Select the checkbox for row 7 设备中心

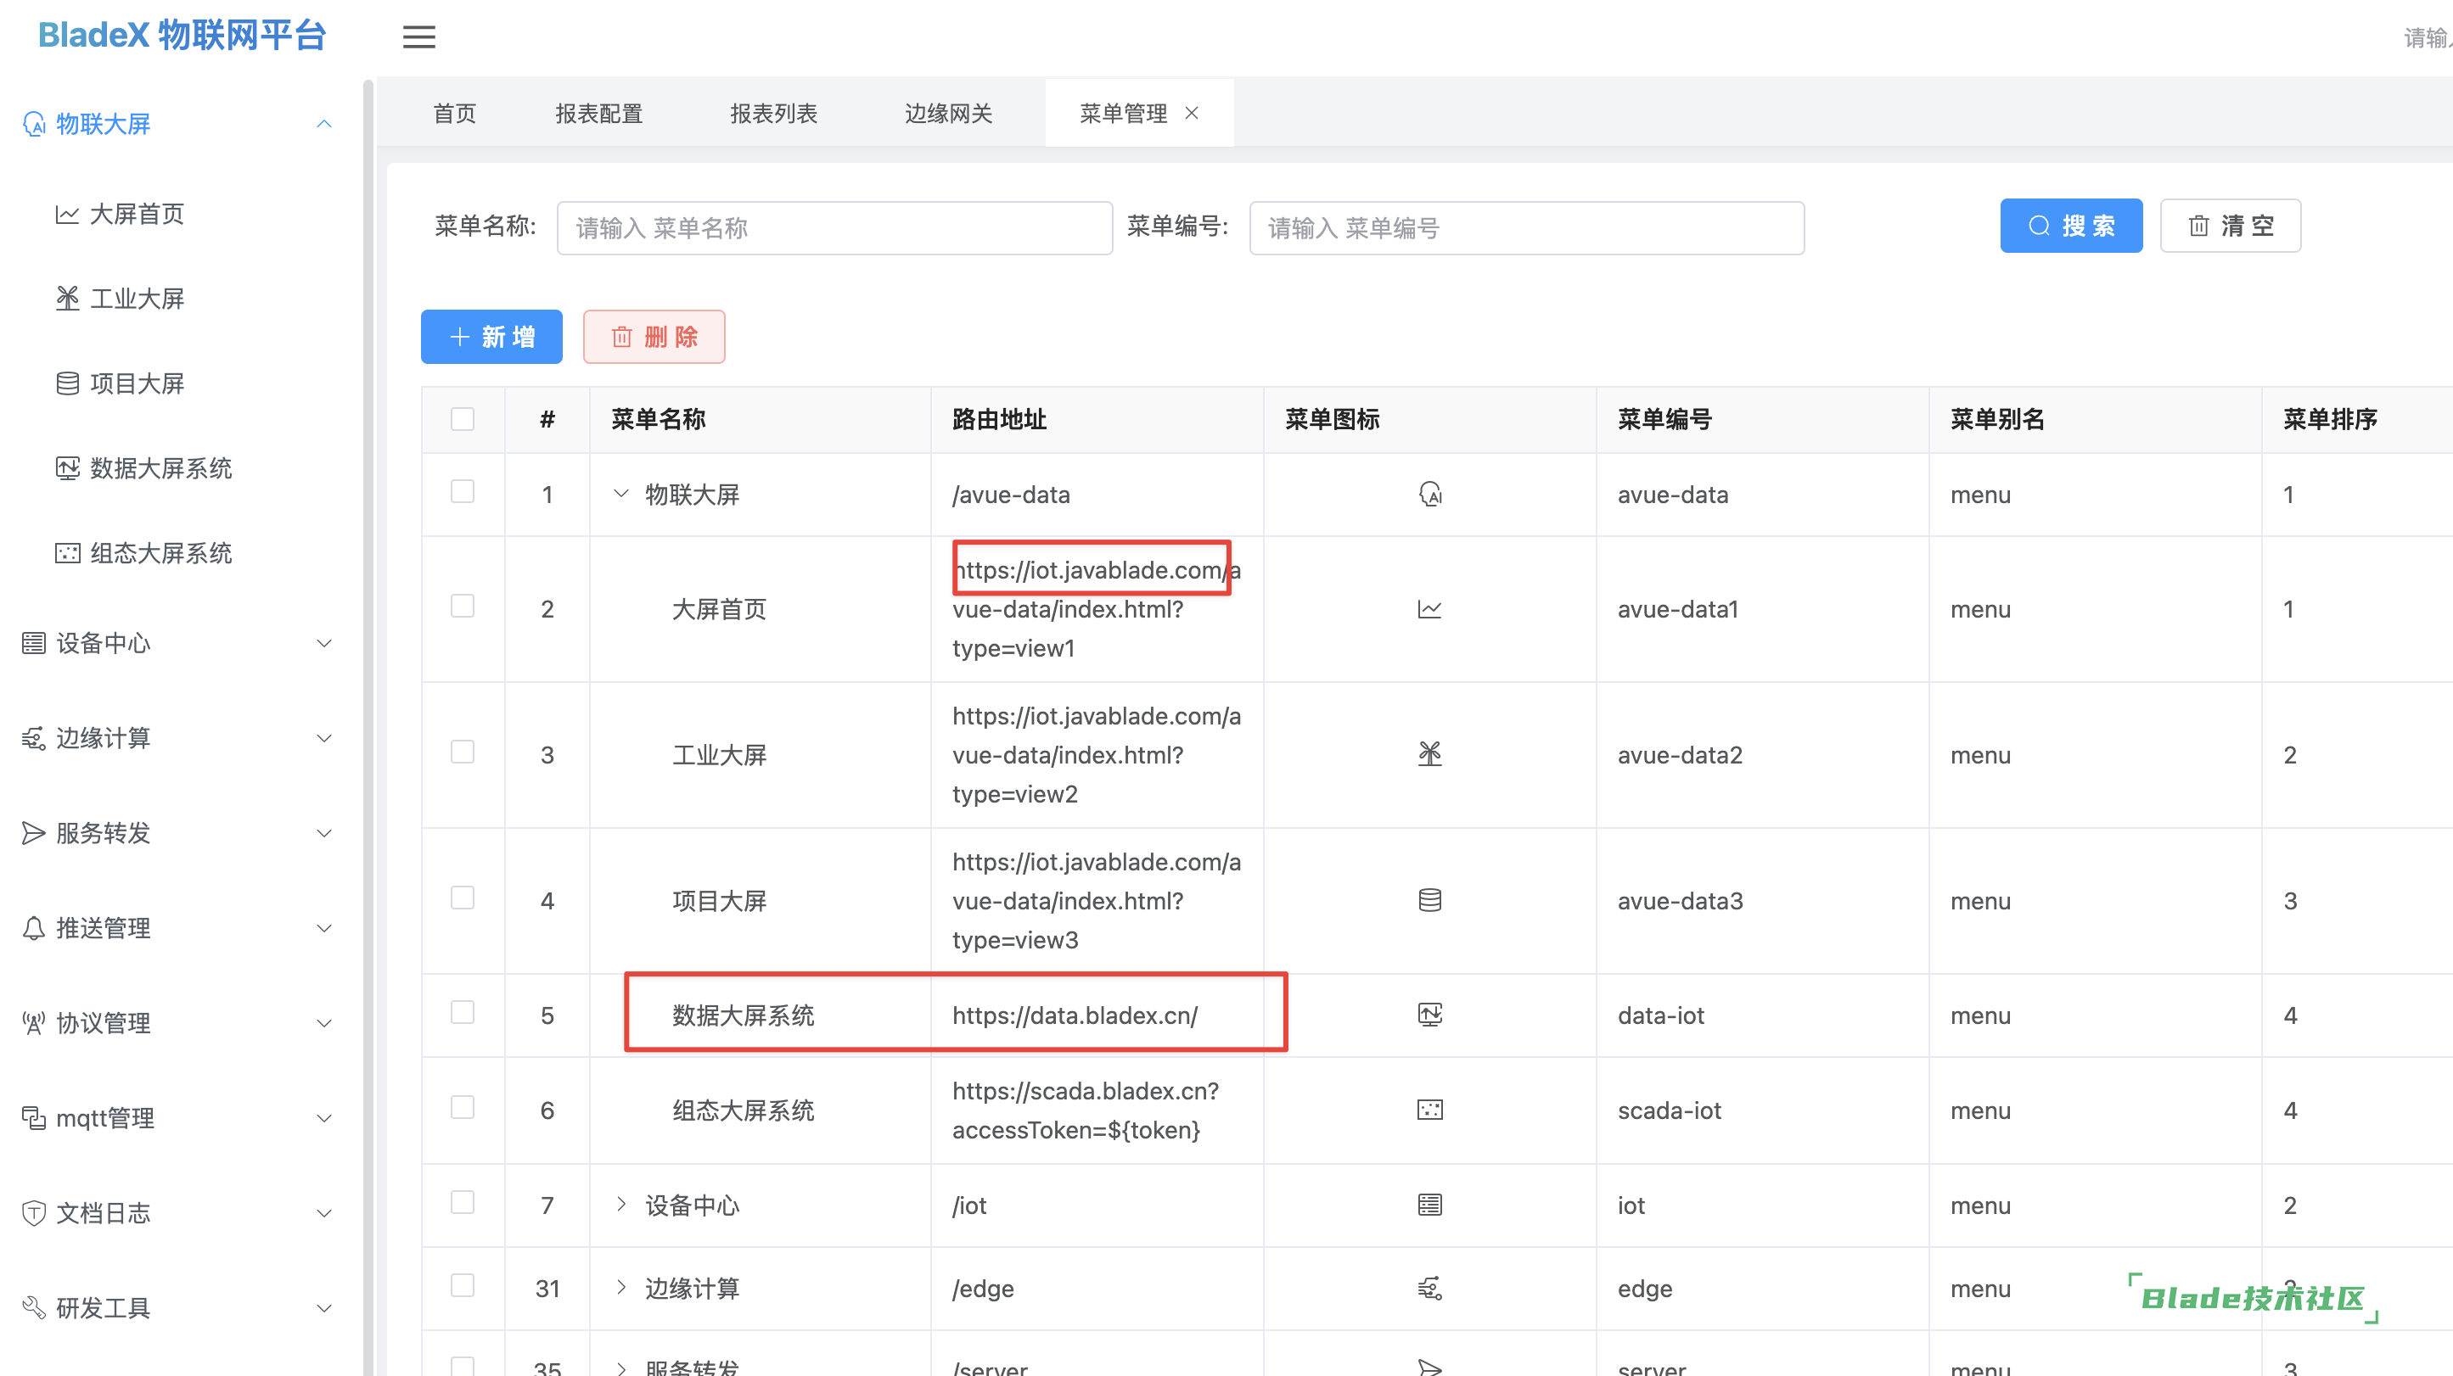463,1203
